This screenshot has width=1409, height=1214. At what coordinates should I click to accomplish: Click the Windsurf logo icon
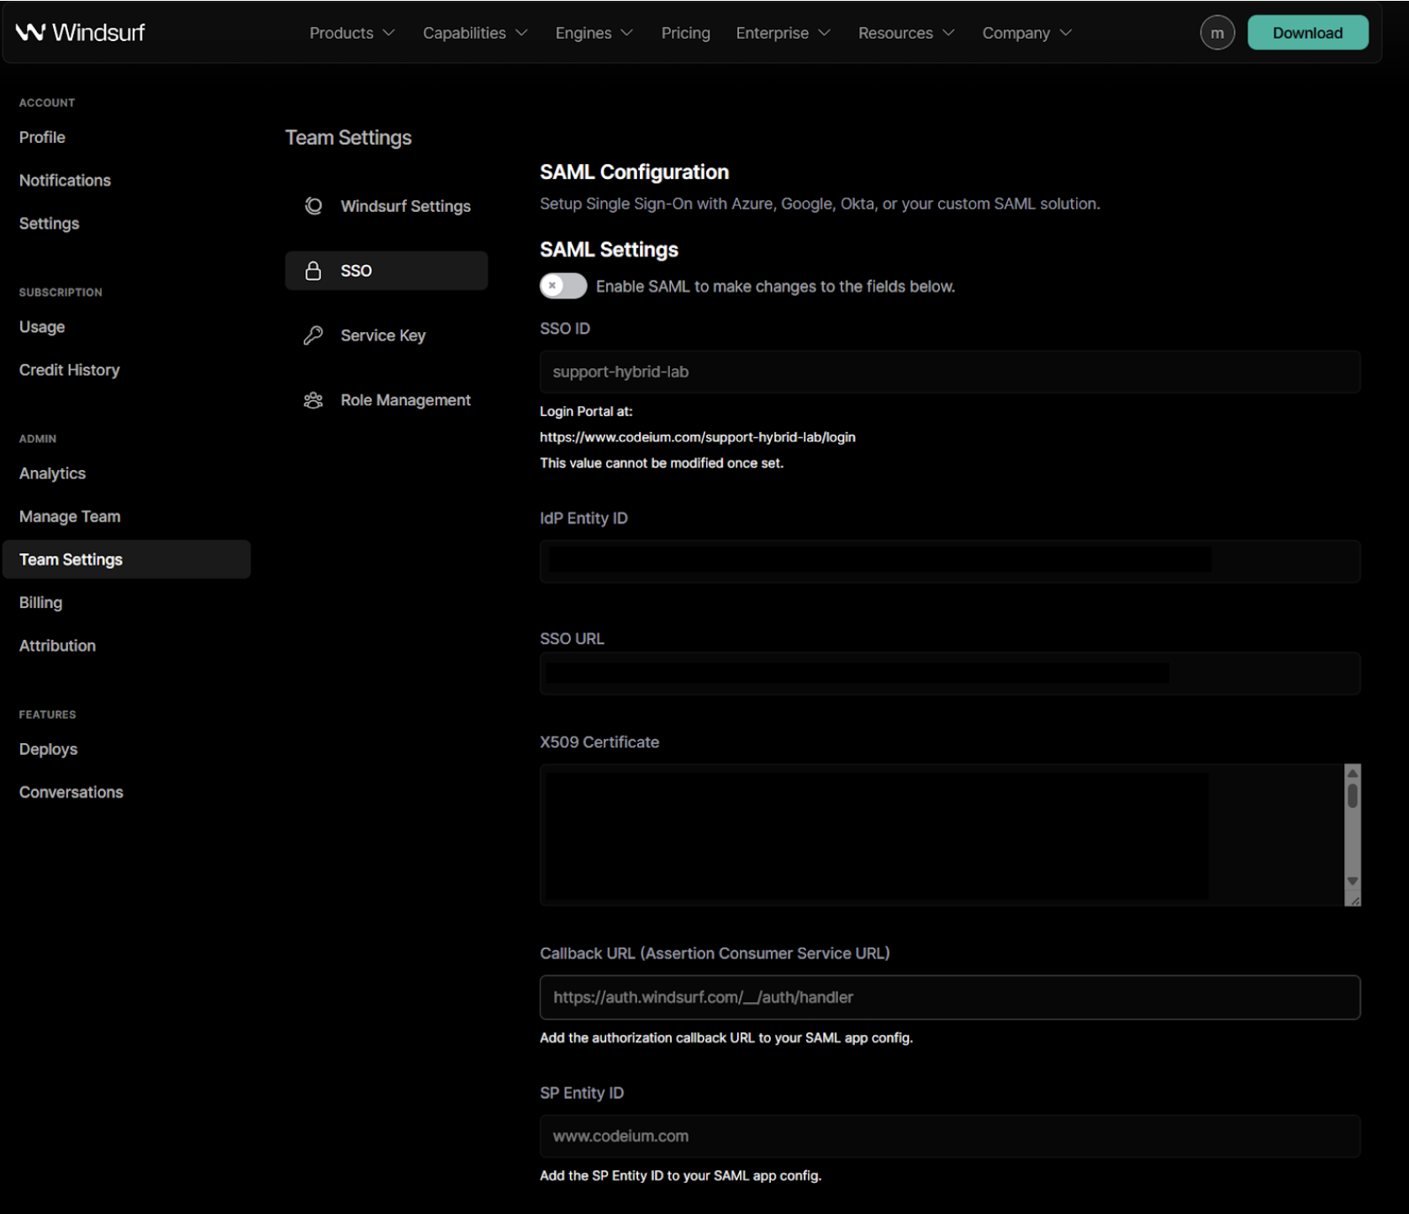30,32
